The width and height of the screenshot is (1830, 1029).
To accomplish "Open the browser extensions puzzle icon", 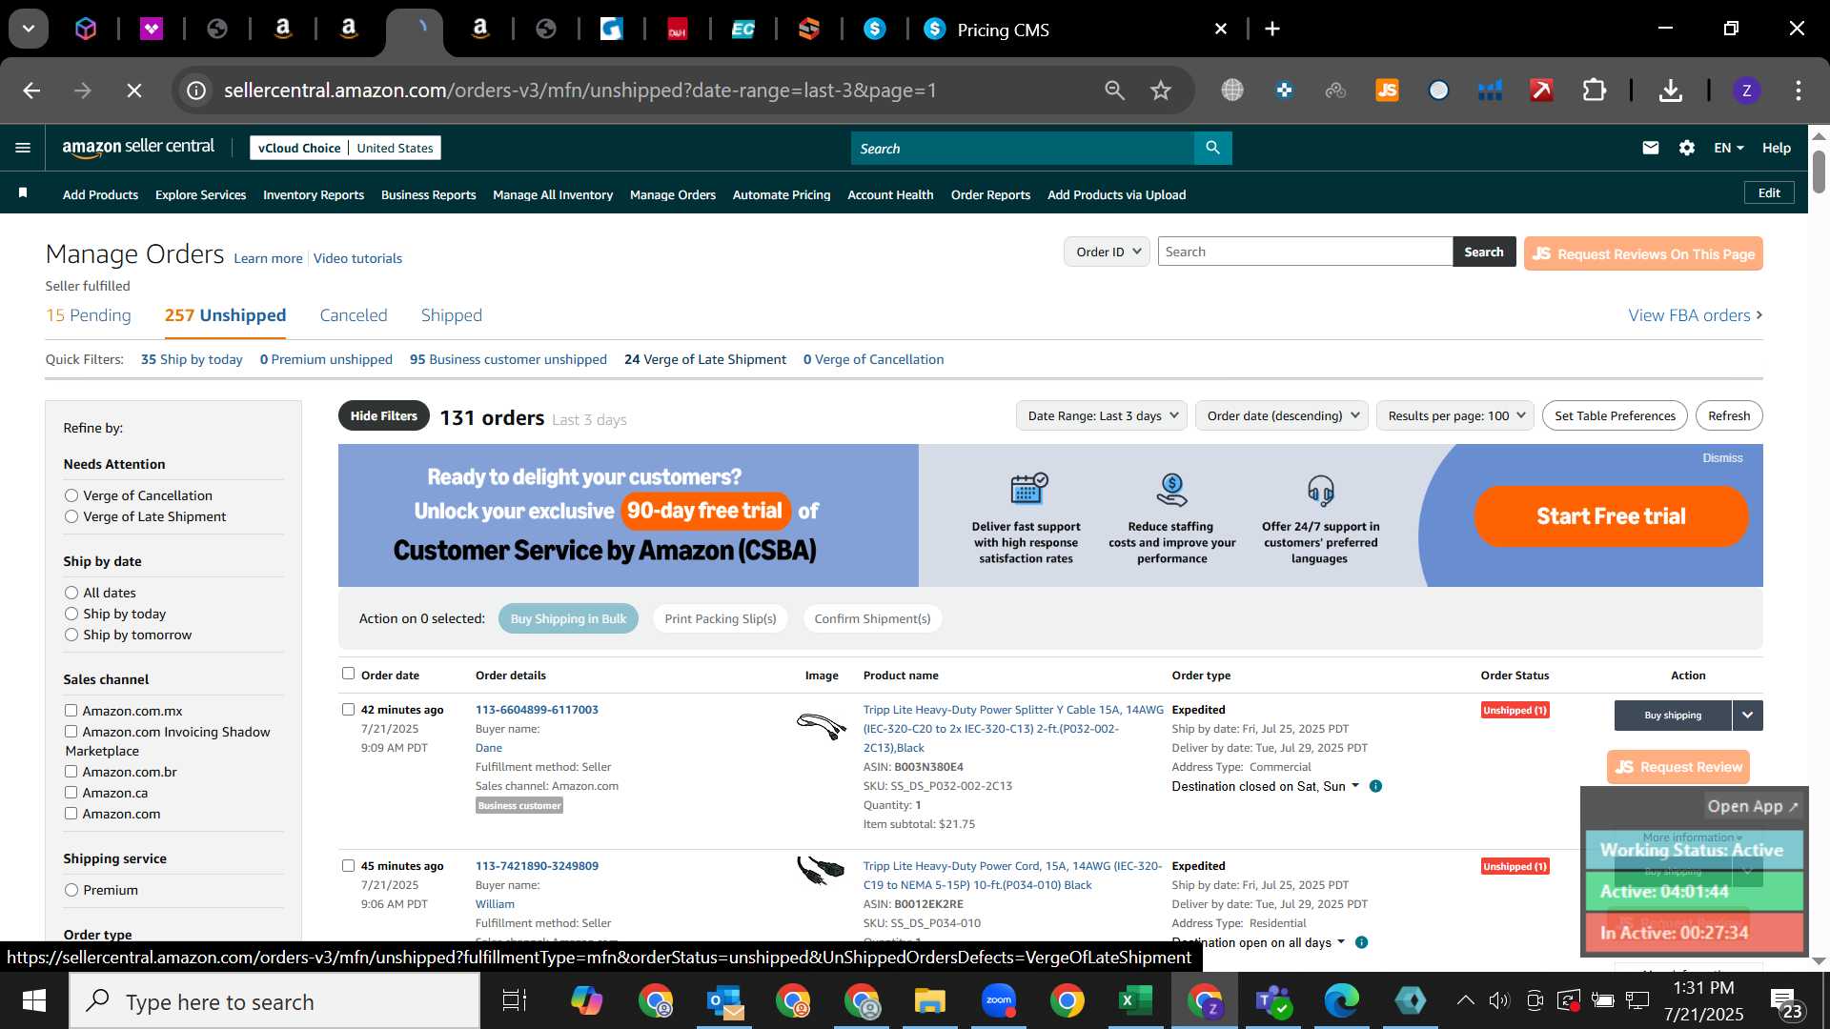I will [1595, 91].
